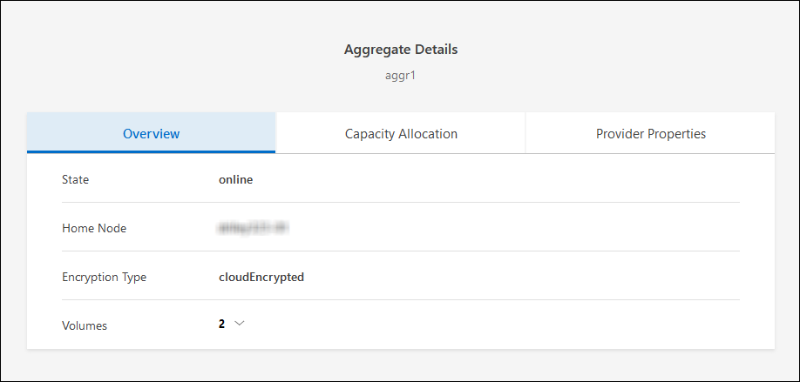Click the Aggregate Details heading

[401, 50]
